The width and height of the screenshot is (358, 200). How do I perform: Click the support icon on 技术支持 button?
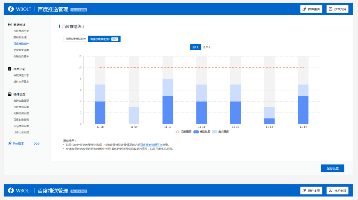click(331, 9)
